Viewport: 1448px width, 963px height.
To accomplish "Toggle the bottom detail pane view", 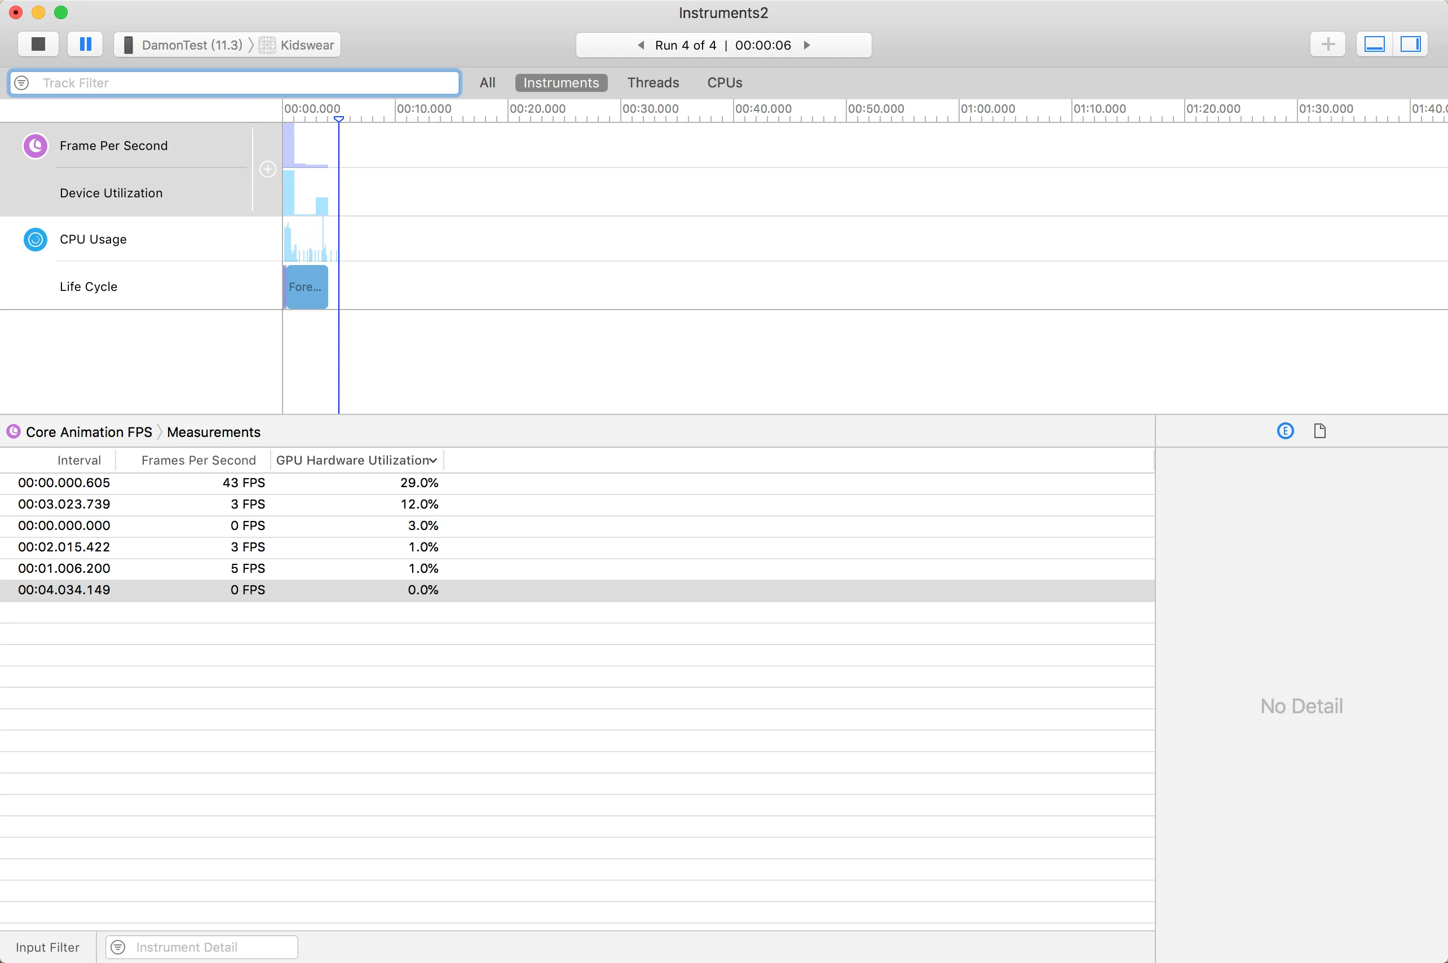I will 1374,44.
